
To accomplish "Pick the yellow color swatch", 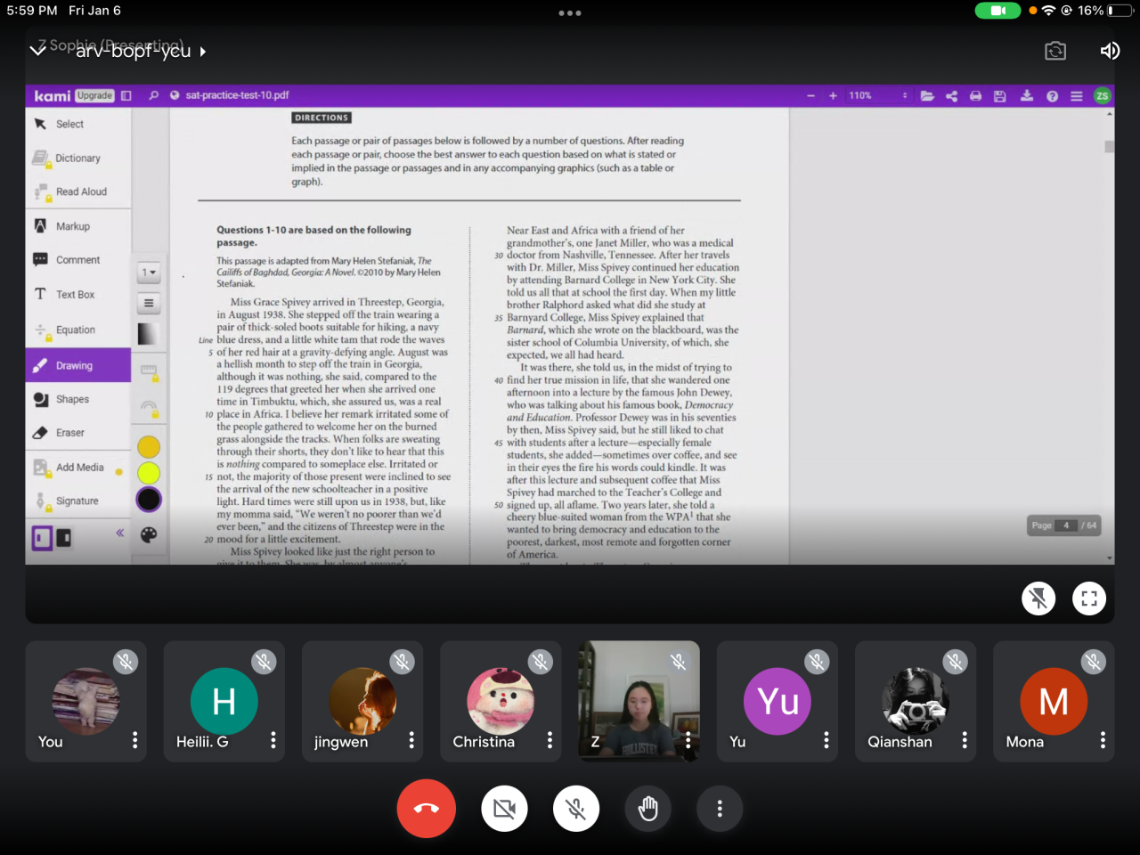I will 149,473.
